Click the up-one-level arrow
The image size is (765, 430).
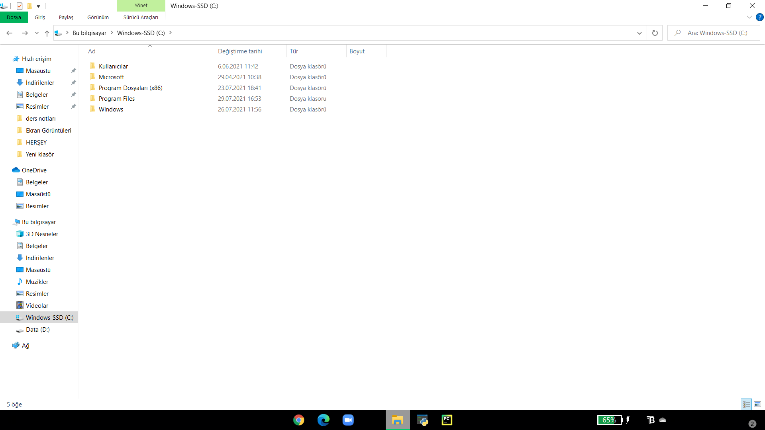pyautogui.click(x=47, y=33)
